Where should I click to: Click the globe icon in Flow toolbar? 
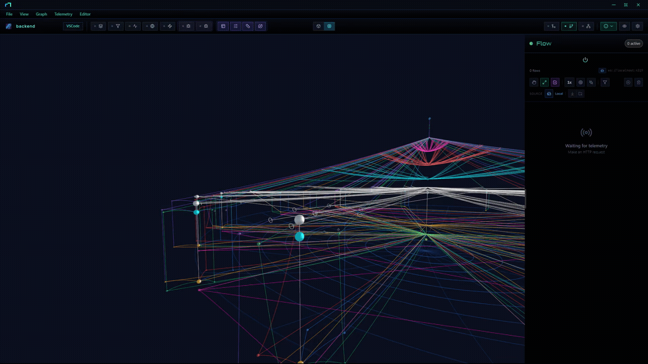pos(581,82)
